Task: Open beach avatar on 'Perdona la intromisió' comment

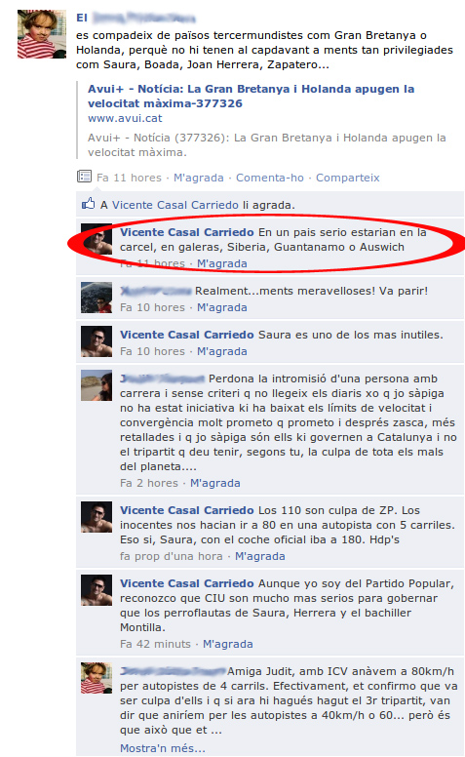Action: 97,385
